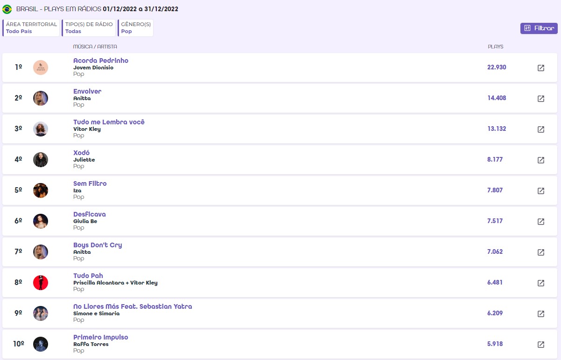Click Anitta thumbnail in Boys Don't Cry row
This screenshot has width=561, height=360.
click(41, 252)
